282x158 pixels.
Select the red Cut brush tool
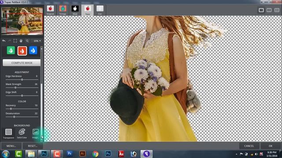[22, 51]
